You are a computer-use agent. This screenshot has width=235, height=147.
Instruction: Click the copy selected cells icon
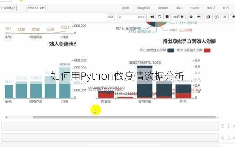pos(216,17)
